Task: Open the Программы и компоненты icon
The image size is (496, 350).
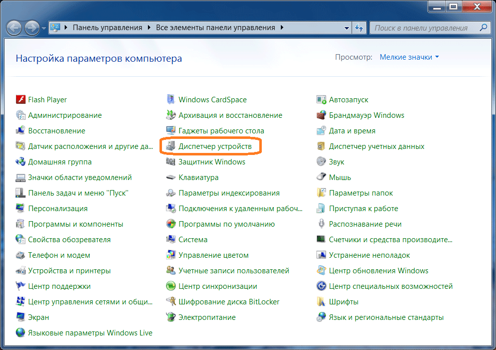Action: click(x=21, y=224)
